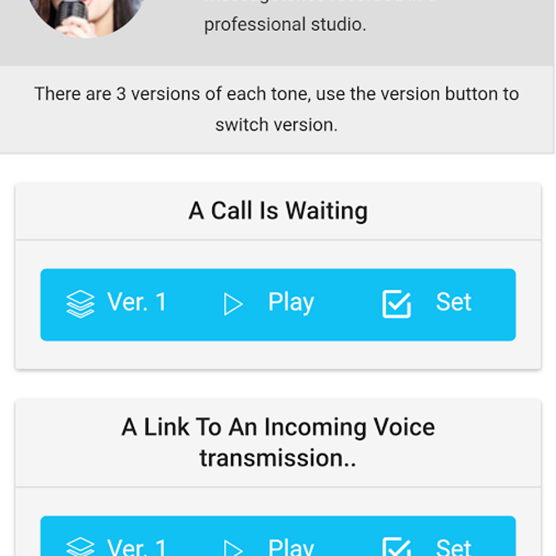Open the A Call Is Waiting card title
The image size is (556, 556).
point(278,211)
